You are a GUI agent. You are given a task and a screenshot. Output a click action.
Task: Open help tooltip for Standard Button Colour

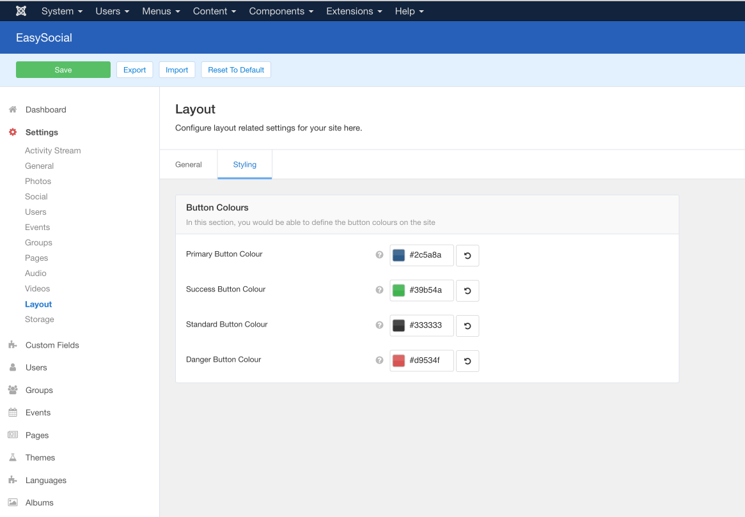point(379,325)
